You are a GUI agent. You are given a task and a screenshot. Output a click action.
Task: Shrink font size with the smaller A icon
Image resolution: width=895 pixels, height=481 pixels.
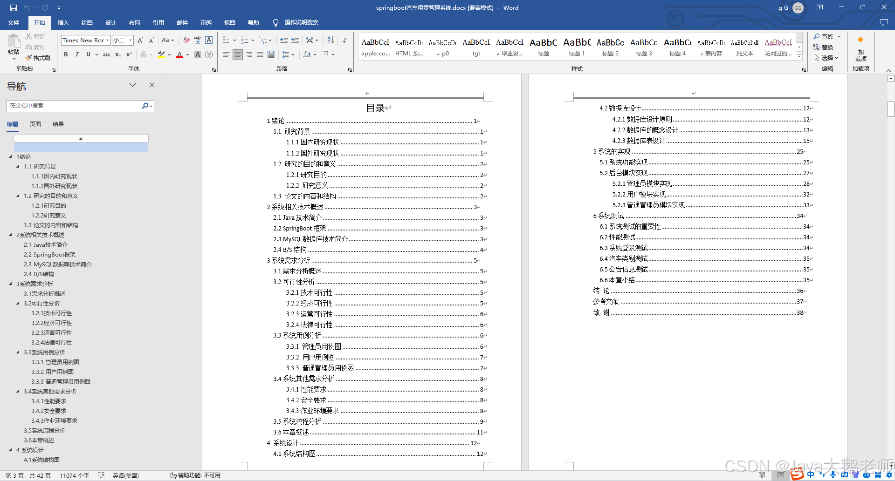pyautogui.click(x=151, y=41)
